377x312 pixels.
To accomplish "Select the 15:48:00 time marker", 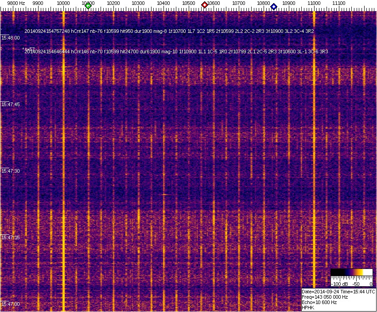I will (x=11, y=38).
